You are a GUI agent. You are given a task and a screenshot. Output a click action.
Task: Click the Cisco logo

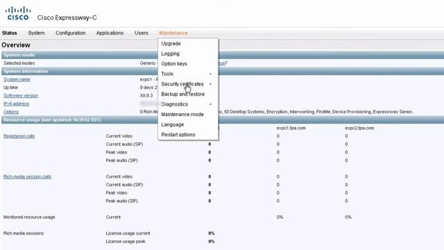18,14
